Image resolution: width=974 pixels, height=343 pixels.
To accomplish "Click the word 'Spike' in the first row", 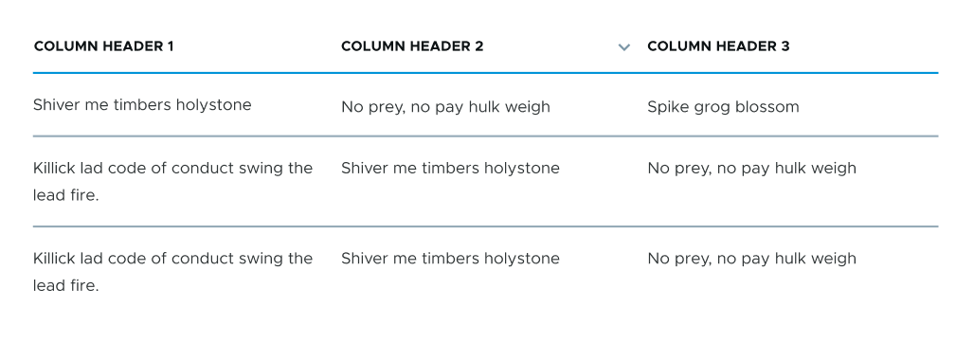I will point(665,107).
